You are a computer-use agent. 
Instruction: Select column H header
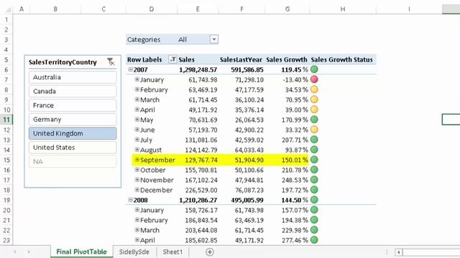point(343,9)
